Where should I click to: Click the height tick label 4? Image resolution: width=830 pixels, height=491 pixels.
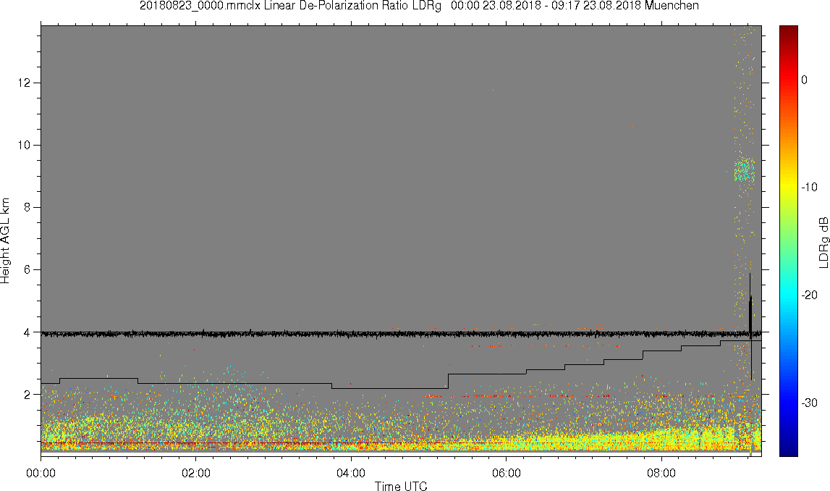pyautogui.click(x=28, y=332)
